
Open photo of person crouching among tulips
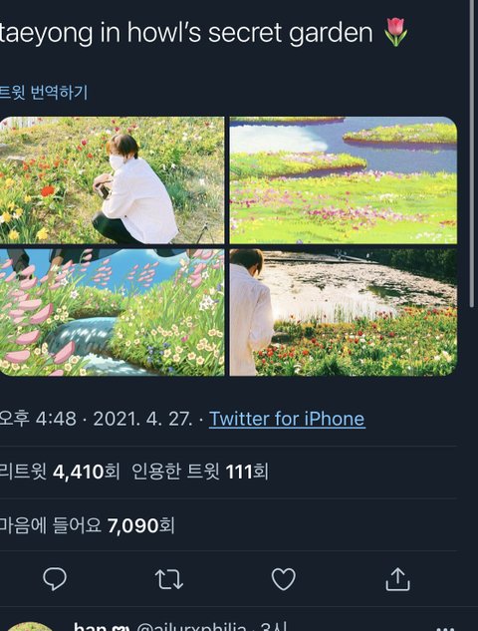tap(112, 179)
